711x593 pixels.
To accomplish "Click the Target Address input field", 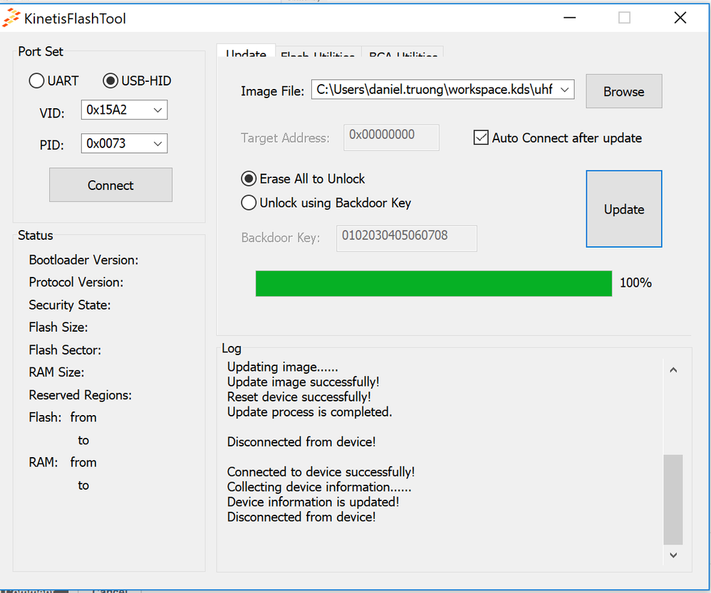I will pos(391,137).
